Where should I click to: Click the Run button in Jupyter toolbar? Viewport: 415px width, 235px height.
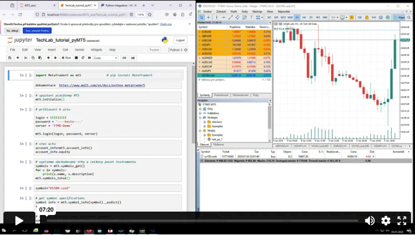coord(66,58)
